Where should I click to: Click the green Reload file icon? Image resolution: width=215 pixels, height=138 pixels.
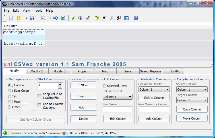pyautogui.click(x=63, y=18)
